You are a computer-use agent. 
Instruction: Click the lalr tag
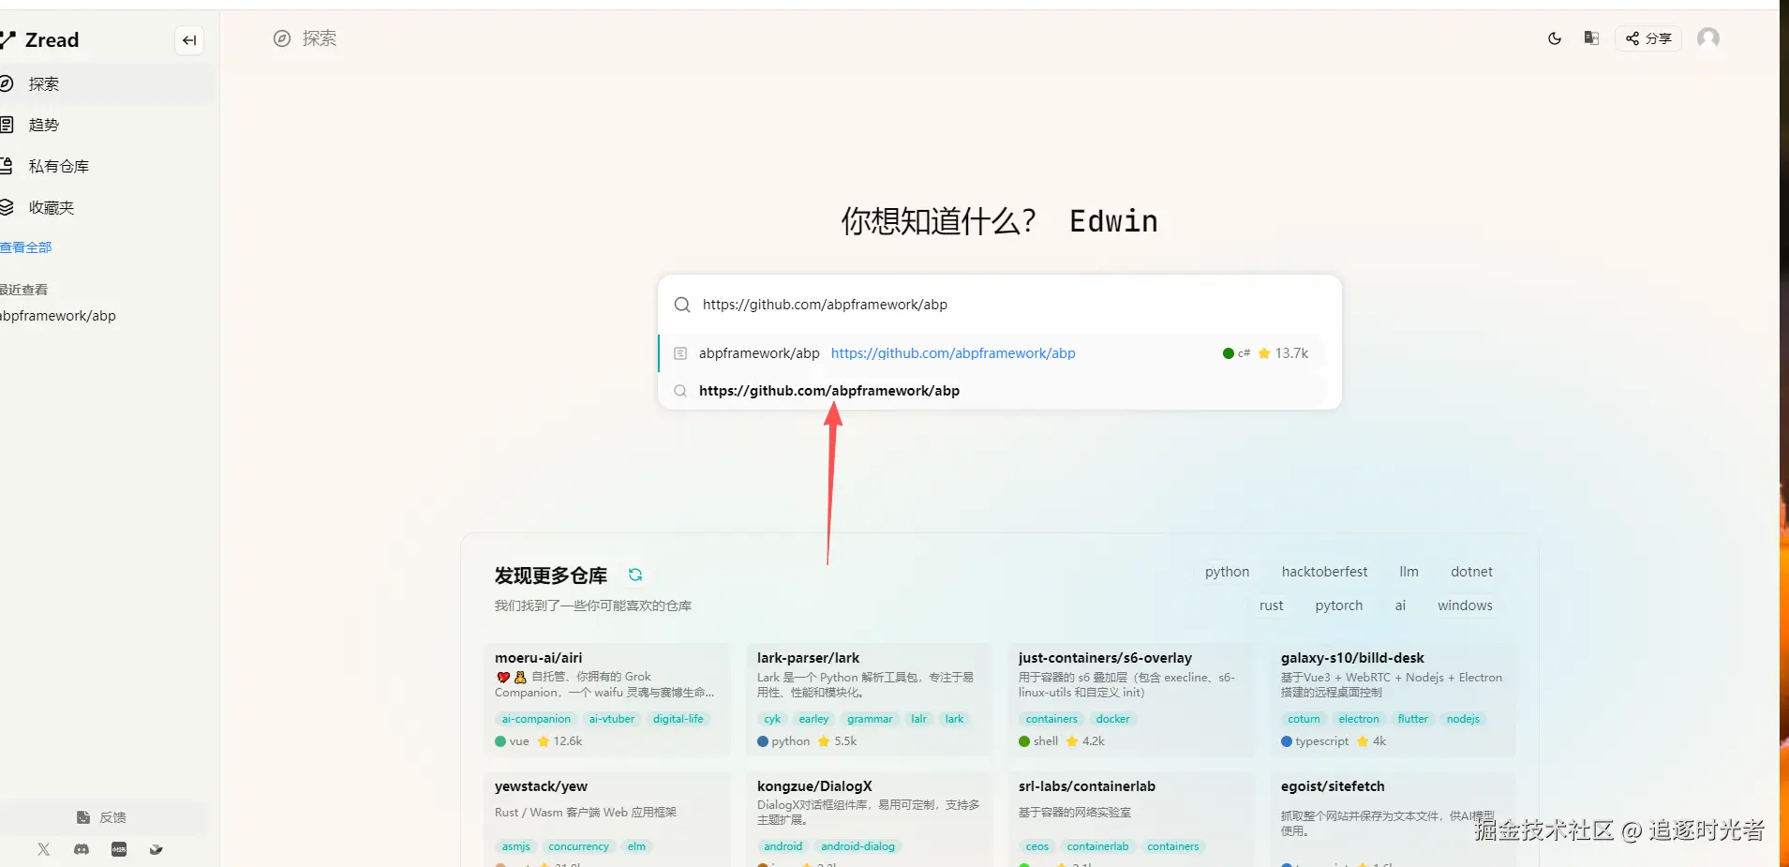[x=918, y=719]
